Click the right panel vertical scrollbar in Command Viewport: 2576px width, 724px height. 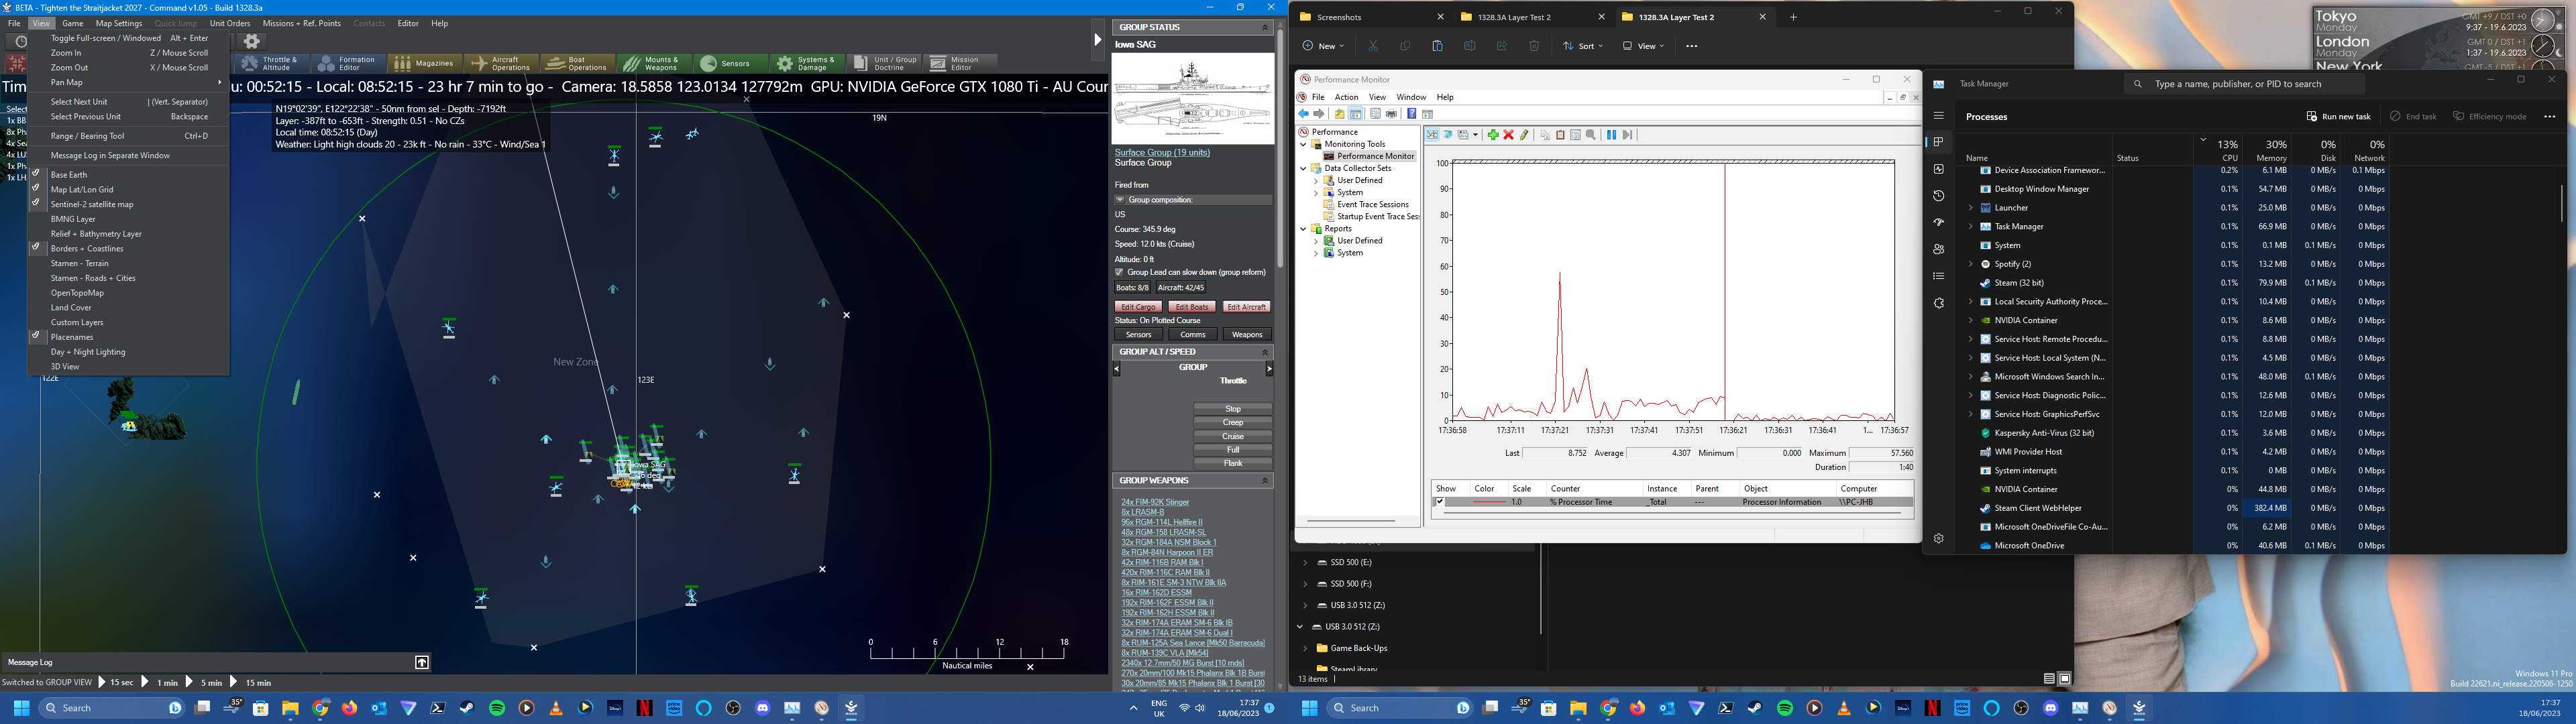pos(1279,150)
